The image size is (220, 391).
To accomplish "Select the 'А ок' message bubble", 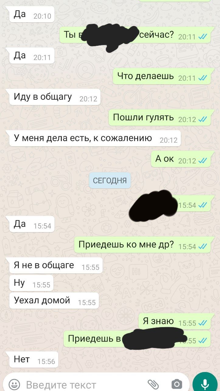I will pos(181,159).
